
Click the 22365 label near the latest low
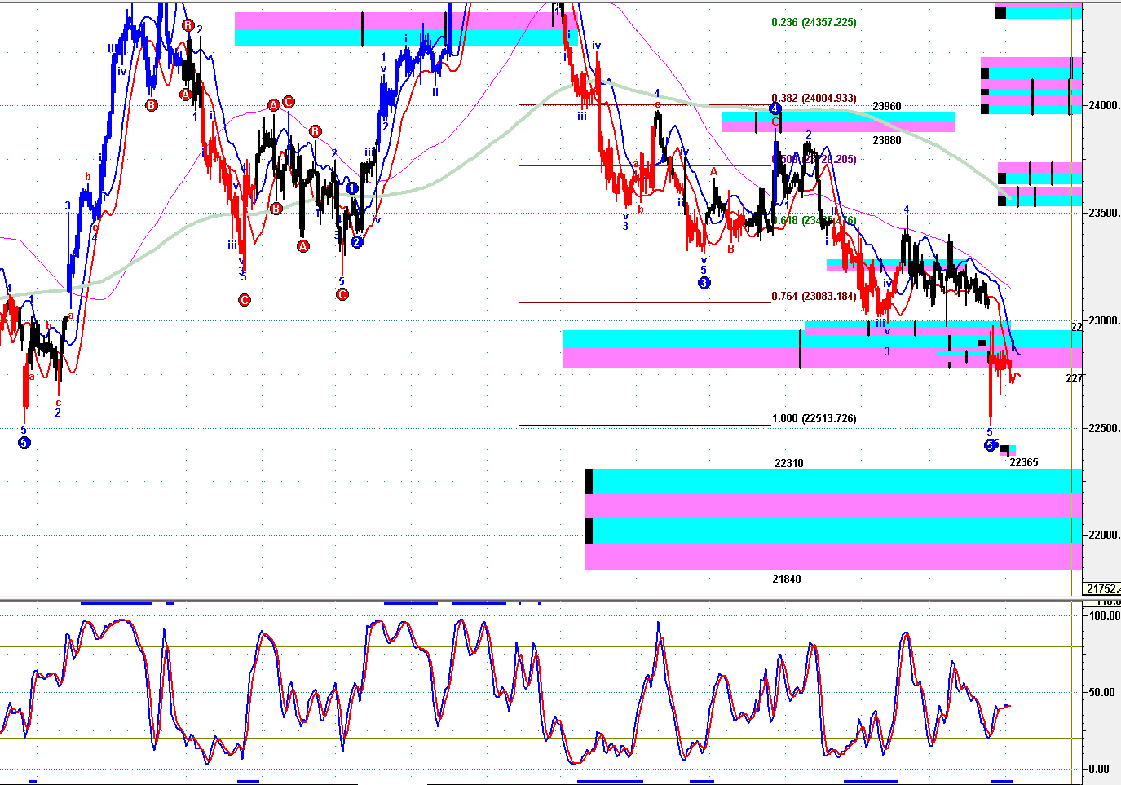tap(1024, 462)
